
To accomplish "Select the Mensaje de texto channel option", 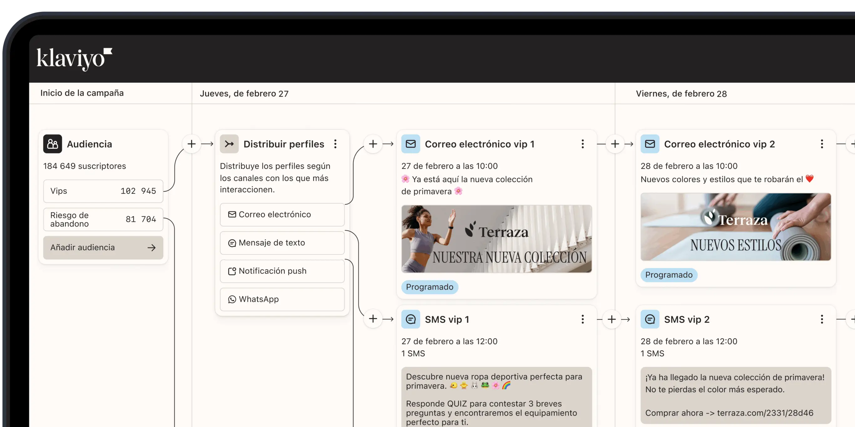I will pos(282,243).
